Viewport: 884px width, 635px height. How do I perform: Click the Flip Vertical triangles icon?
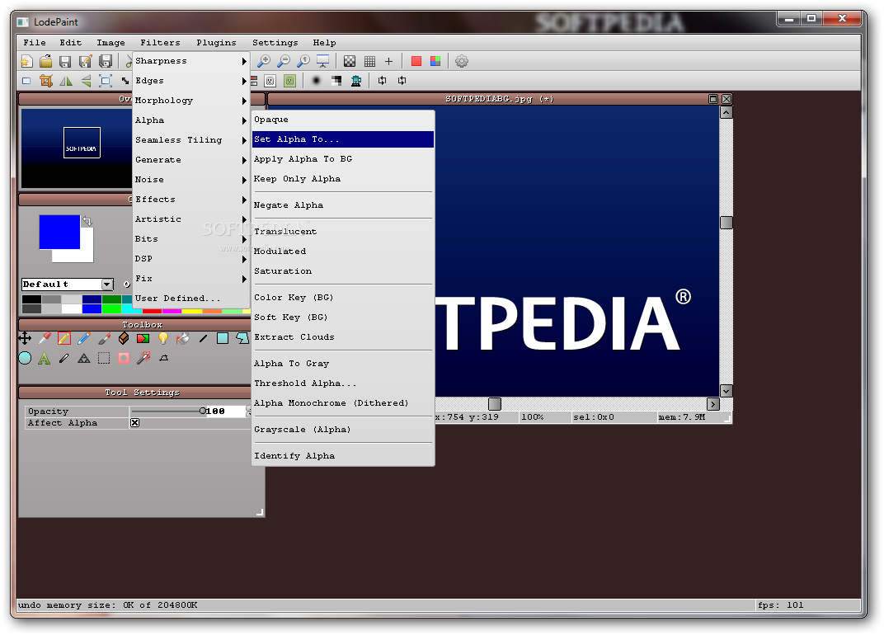click(86, 81)
